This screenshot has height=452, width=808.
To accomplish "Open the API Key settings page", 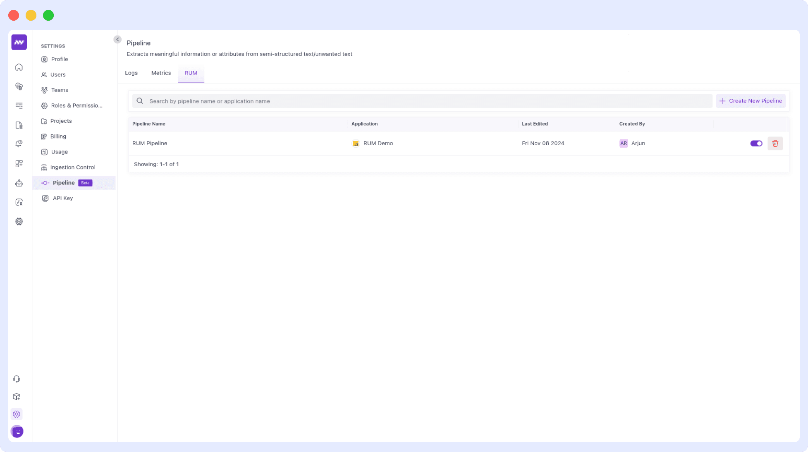I will (62, 198).
